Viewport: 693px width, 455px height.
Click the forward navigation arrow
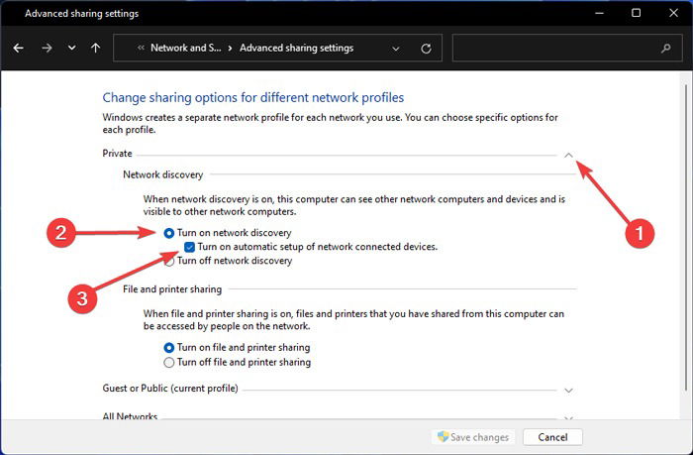(47, 48)
